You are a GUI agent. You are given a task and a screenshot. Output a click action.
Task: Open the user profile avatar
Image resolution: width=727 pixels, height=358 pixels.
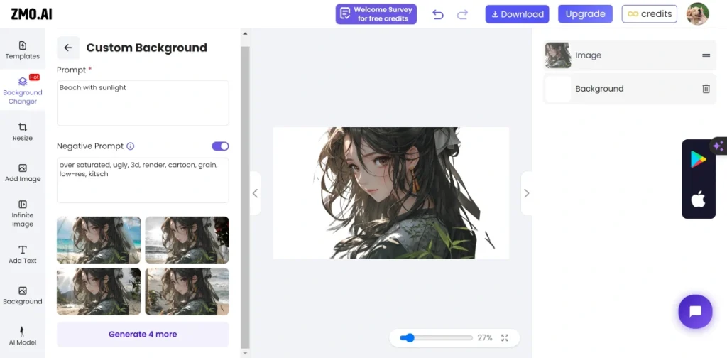pyautogui.click(x=697, y=14)
